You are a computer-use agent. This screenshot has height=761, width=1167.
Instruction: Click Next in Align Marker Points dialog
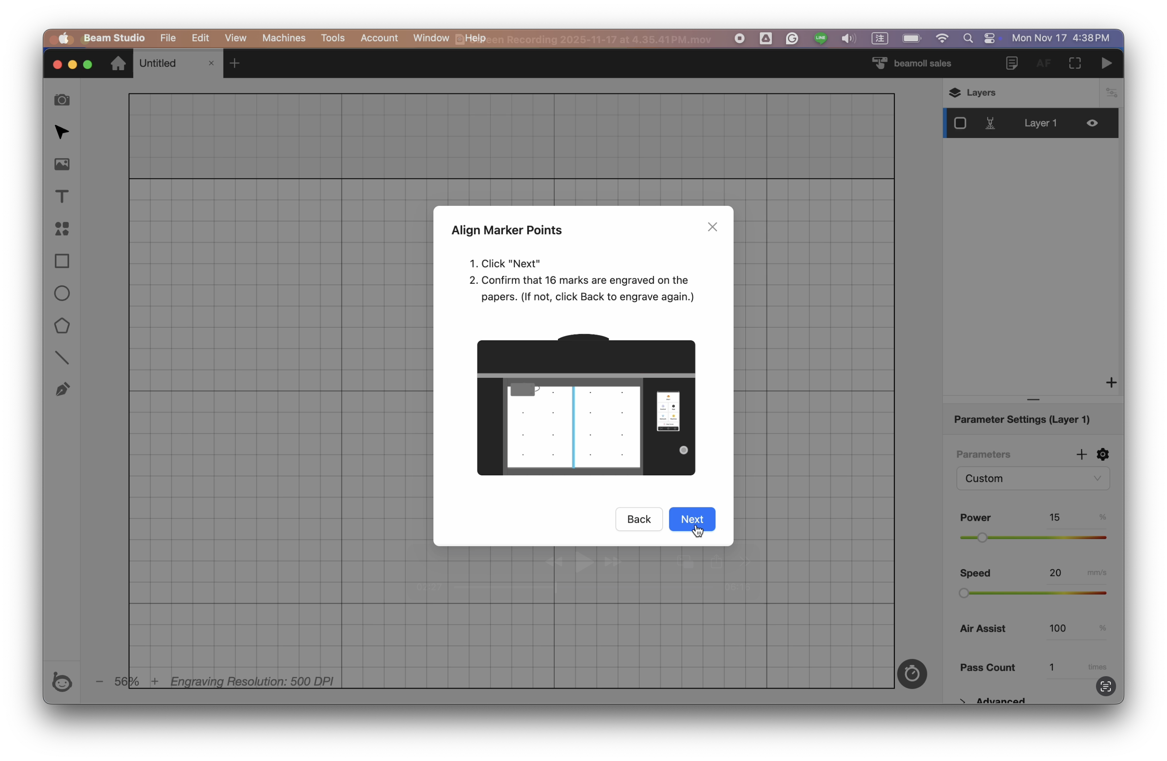[x=692, y=519]
